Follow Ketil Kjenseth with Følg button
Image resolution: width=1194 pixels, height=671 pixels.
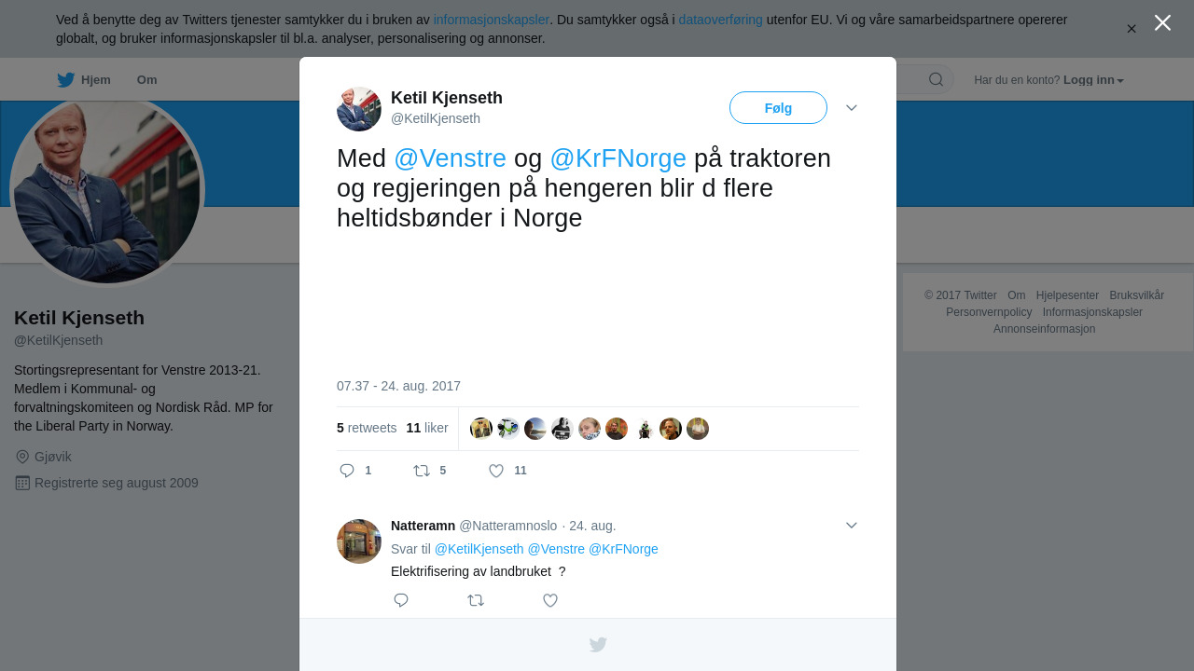[778, 108]
